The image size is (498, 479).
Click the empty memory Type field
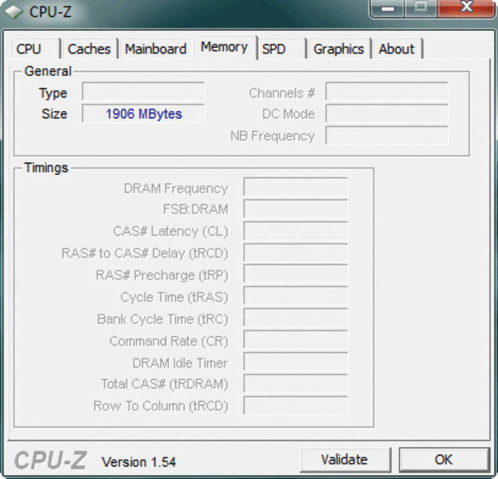143,93
